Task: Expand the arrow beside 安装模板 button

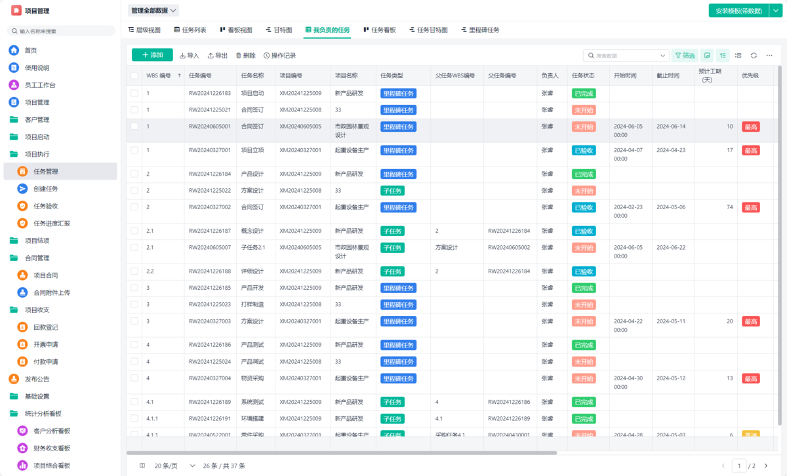Action: (775, 10)
